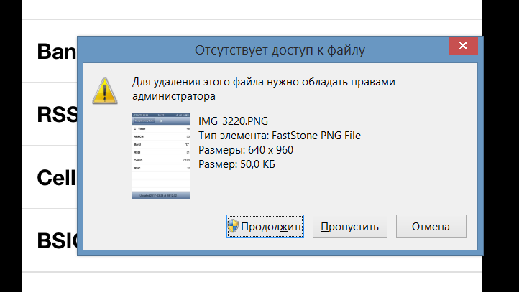The image size is (519, 292).
Task: Click the Тип элемента FastStone PNG File line
Action: coord(280,135)
